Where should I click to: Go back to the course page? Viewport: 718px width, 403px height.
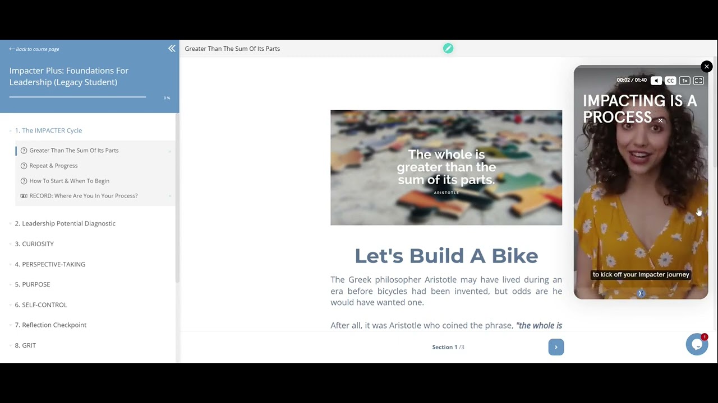34,49
